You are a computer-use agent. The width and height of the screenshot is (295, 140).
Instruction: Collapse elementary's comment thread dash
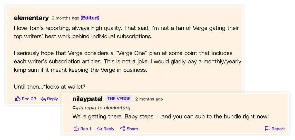click(9, 17)
